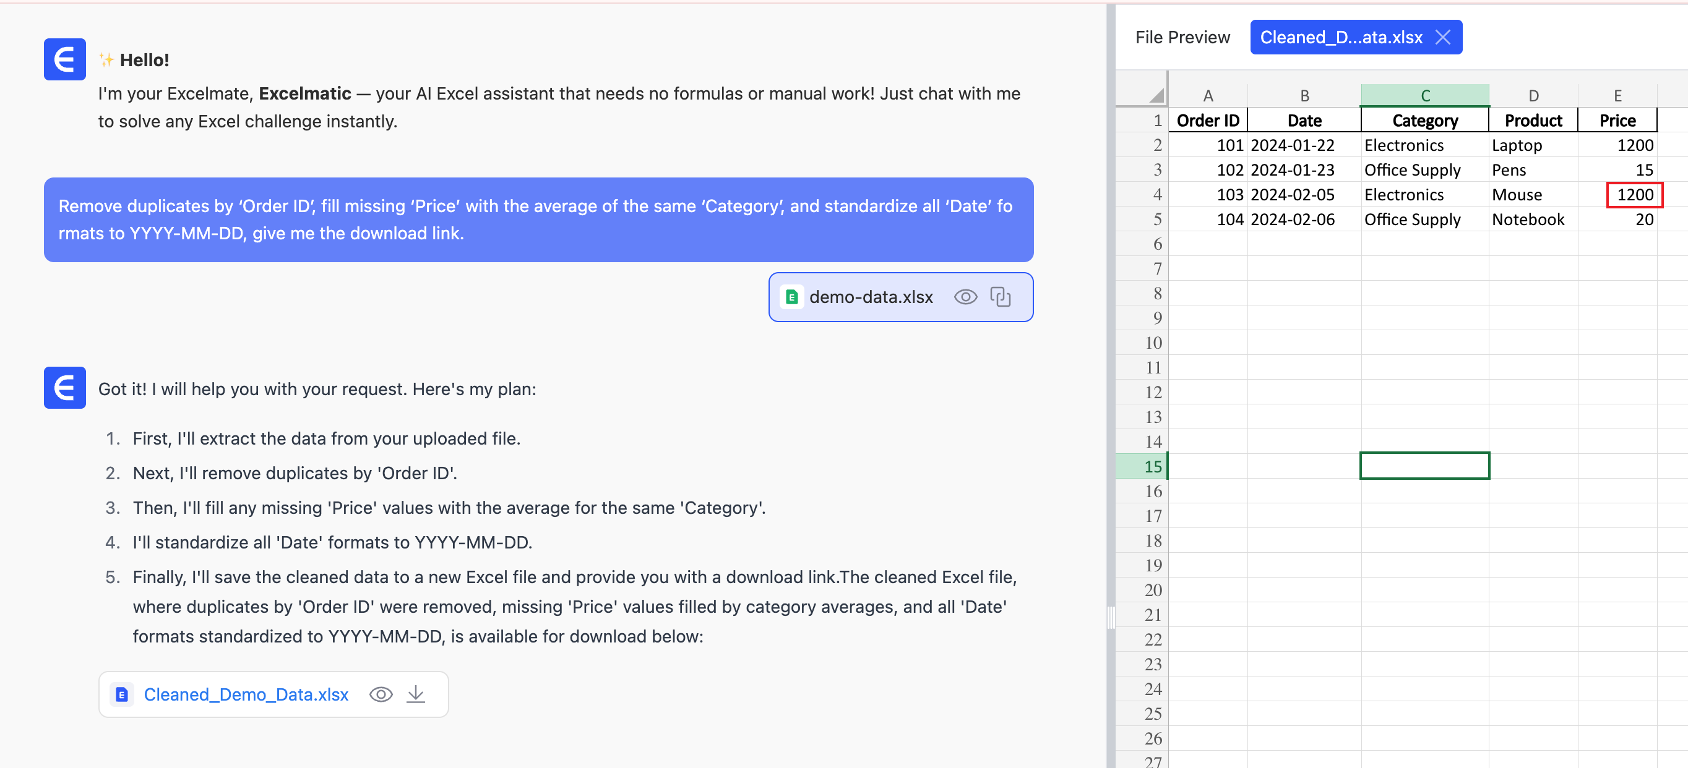Click the select-all corner of the spreadsheet
Viewport: 1688px width, 768px height.
pos(1156,96)
